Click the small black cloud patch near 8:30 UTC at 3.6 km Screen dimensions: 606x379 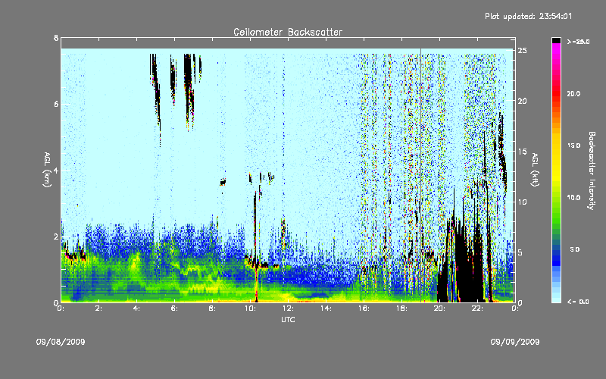point(223,182)
